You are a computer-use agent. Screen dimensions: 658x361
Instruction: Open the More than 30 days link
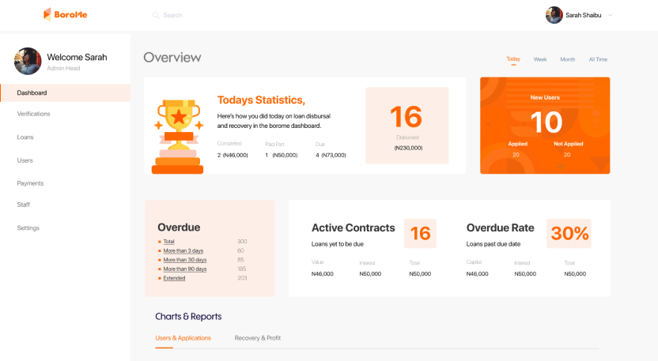184,260
